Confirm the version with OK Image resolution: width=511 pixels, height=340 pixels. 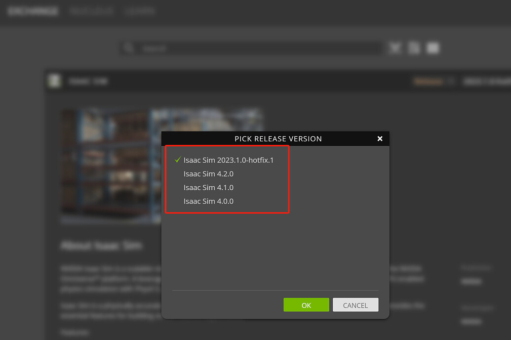pyautogui.click(x=306, y=304)
